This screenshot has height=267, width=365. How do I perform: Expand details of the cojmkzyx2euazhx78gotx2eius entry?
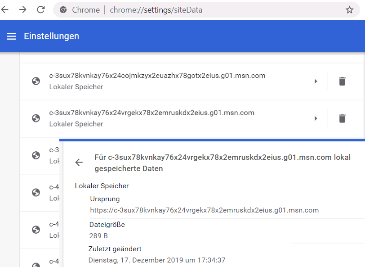[x=316, y=81]
